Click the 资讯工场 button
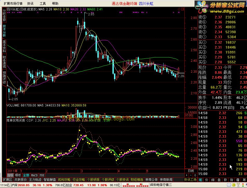 (x=190, y=179)
